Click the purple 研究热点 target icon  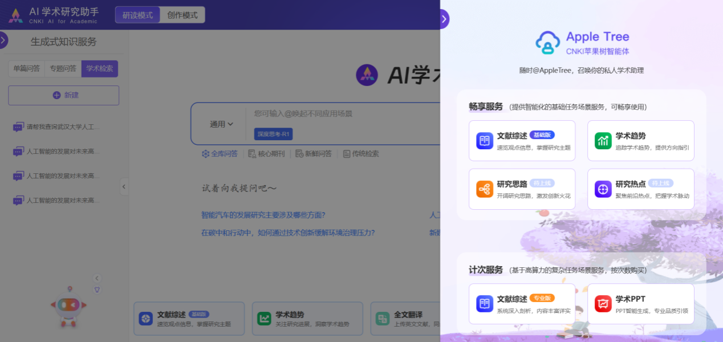coord(603,189)
